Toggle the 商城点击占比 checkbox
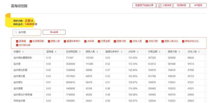This screenshot has height=103, width=208. tap(183, 41)
